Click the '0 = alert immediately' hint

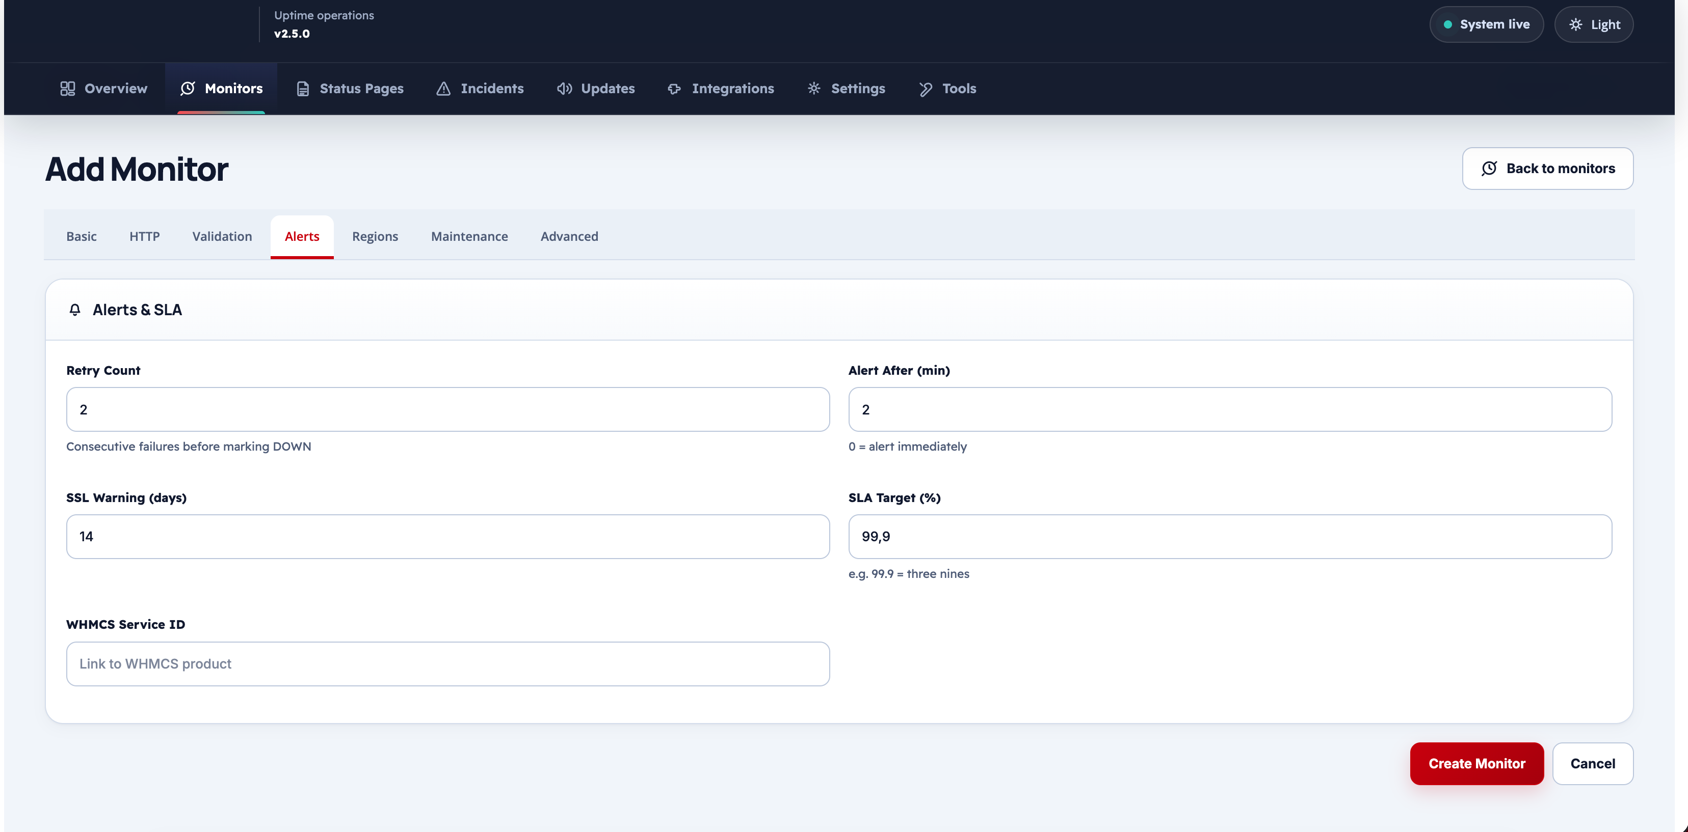908,447
